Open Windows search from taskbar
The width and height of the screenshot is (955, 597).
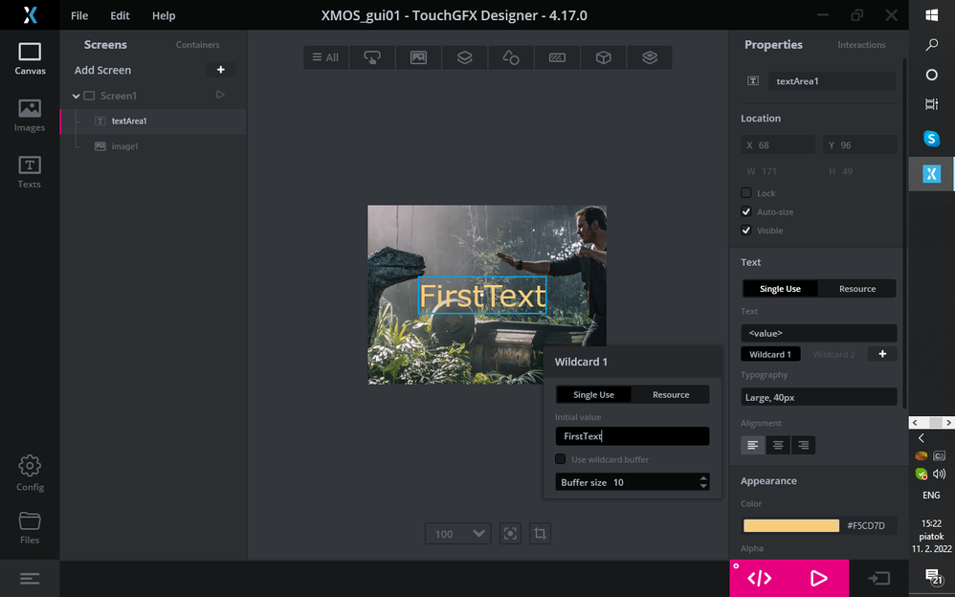point(931,44)
